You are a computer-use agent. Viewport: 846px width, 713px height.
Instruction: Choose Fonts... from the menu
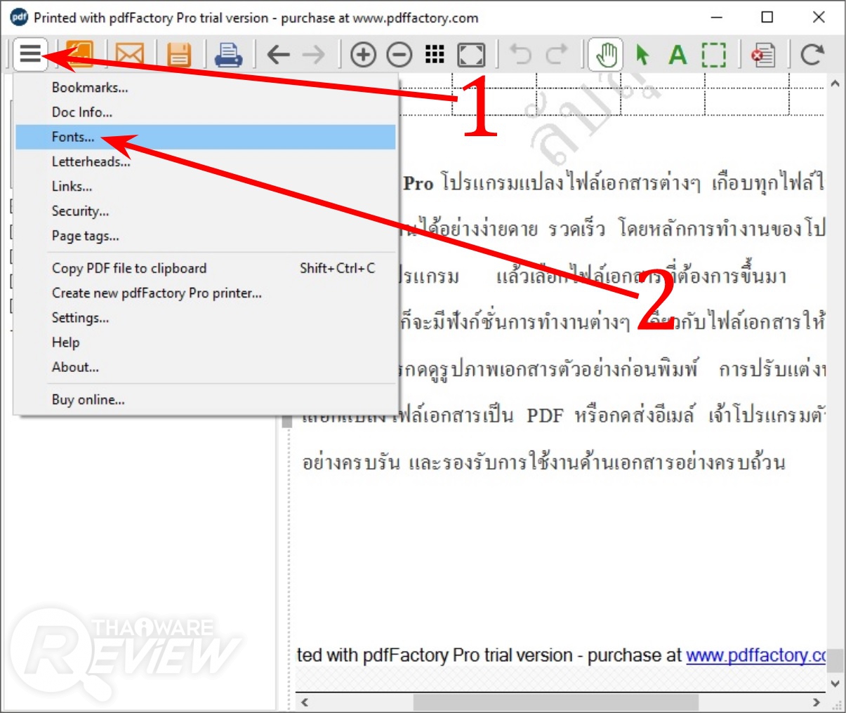[x=206, y=137]
